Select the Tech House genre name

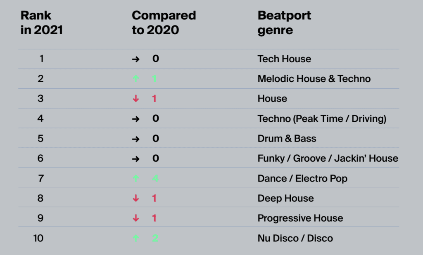[284, 59]
